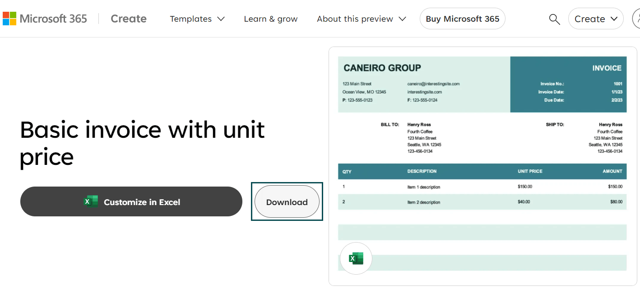Open the invoice template preview thumbnail
This screenshot has width=640, height=290.
(x=482, y=166)
